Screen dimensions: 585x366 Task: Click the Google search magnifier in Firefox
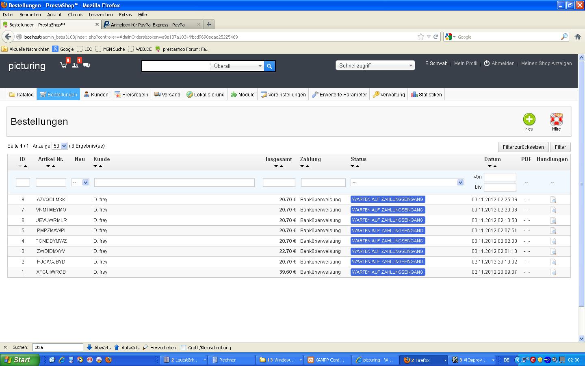[564, 37]
